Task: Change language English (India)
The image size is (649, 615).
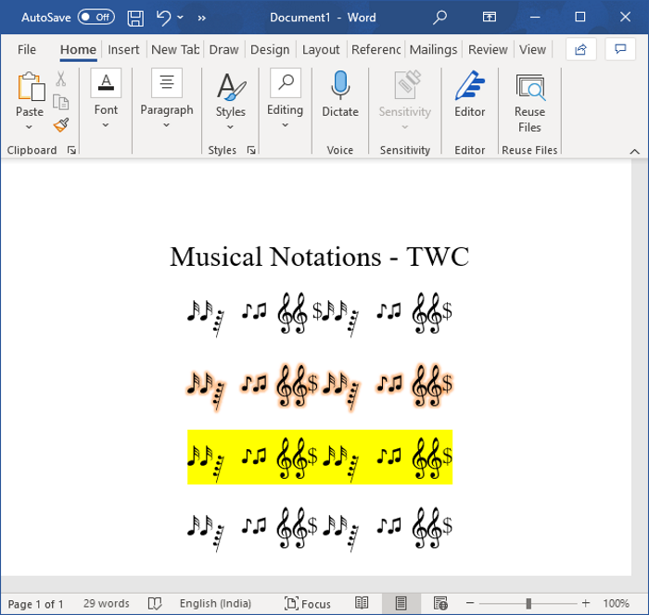Action: tap(215, 604)
